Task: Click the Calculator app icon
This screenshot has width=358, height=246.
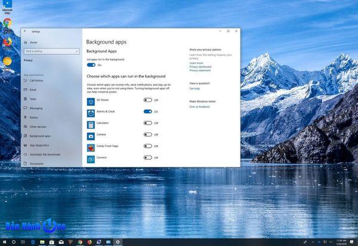Action: [x=90, y=123]
